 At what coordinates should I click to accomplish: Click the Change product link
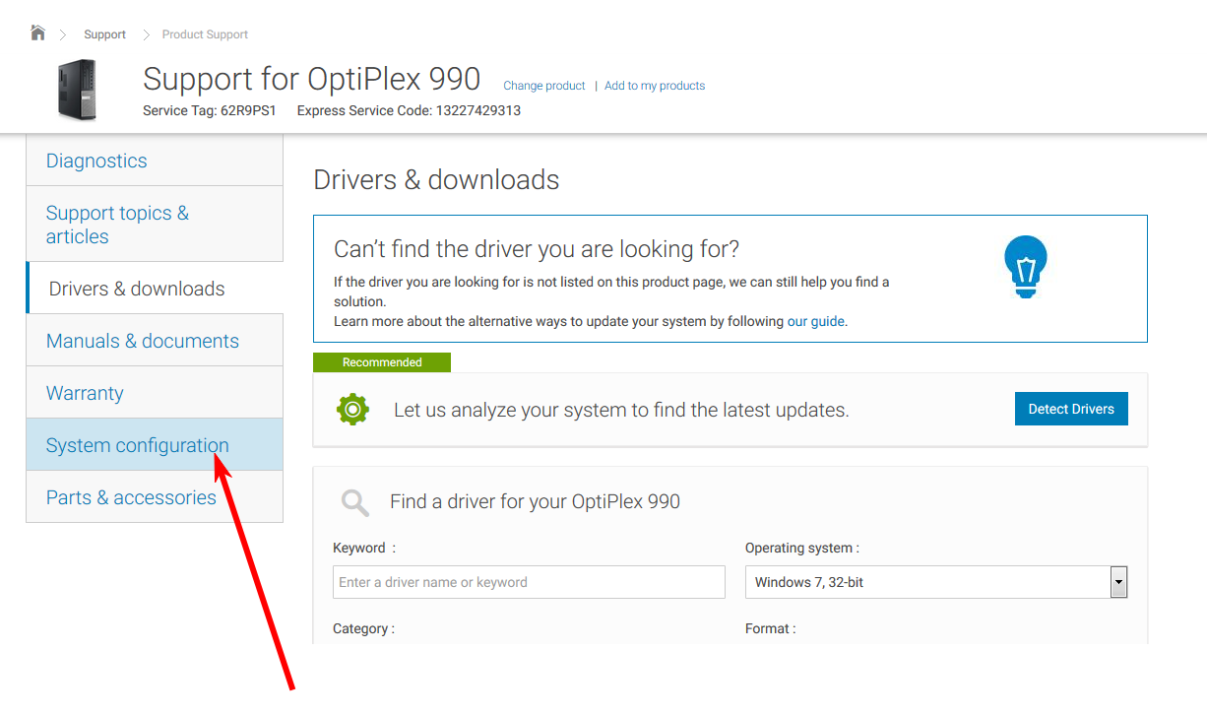click(543, 86)
